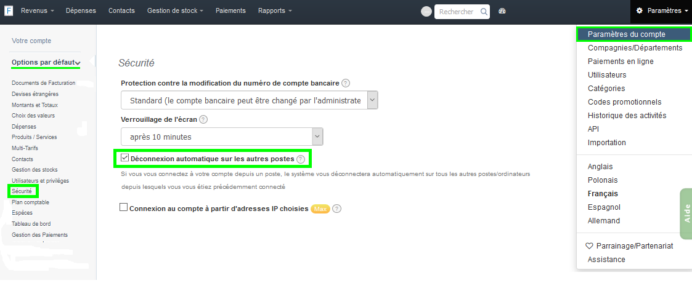This screenshot has width=692, height=283.
Task: Open Gestion des Paiements settings
Action: 39,235
